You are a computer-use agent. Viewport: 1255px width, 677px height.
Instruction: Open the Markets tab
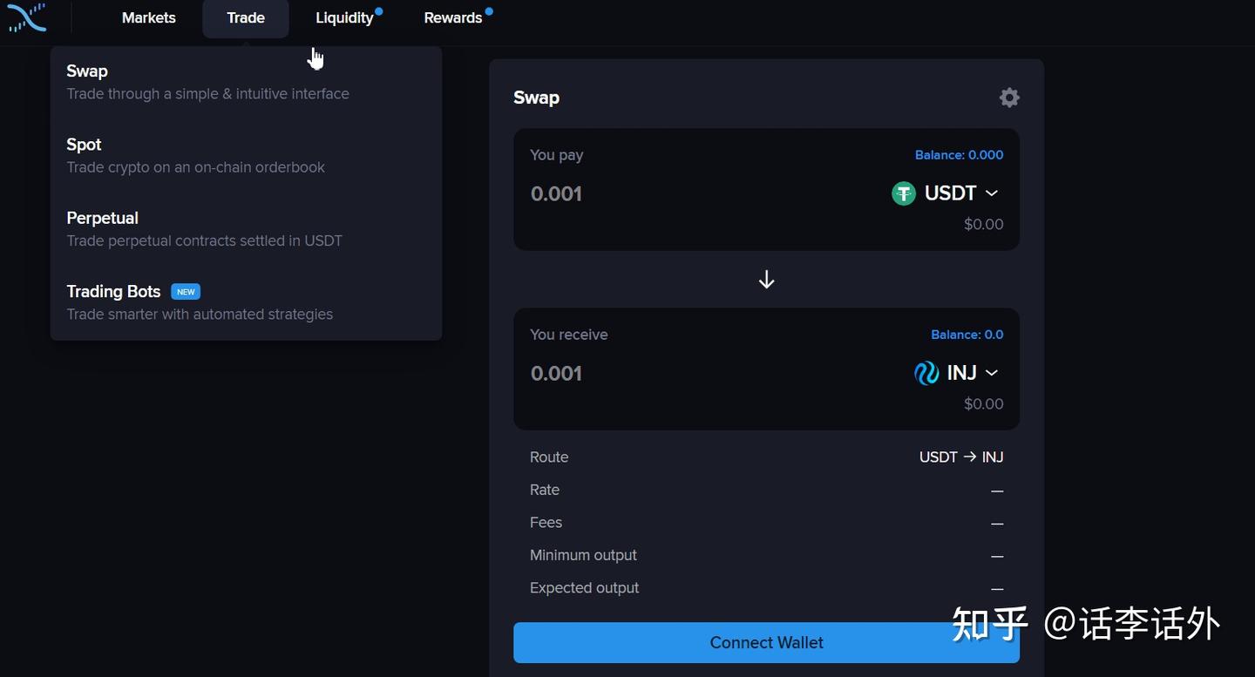pos(149,18)
